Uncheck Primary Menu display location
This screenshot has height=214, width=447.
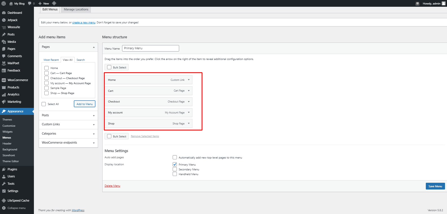(x=175, y=164)
